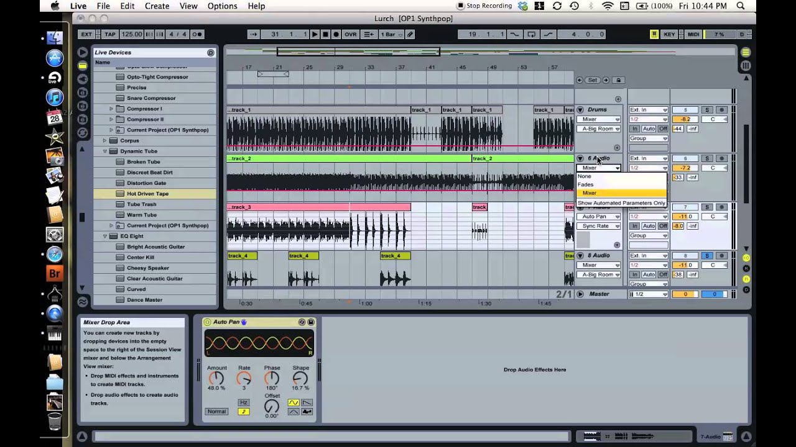Viewport: 796px width, 447px height.
Task: Set Drums monitor to Off
Action: click(663, 129)
